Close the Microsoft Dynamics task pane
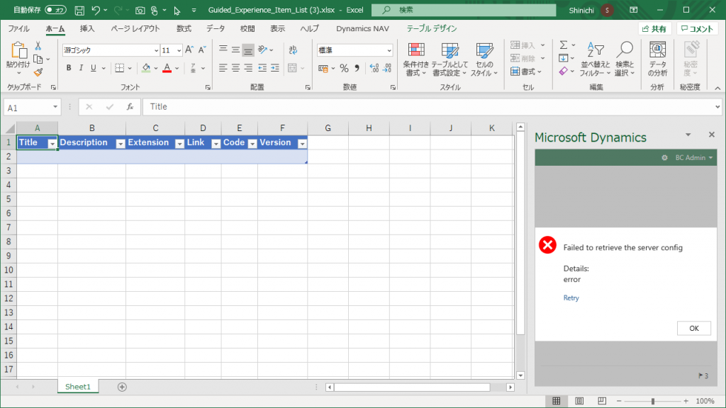 coord(712,135)
